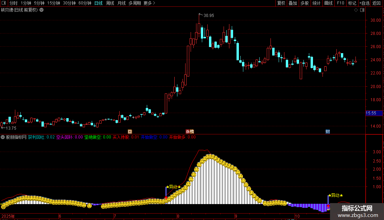Click the 标记 mark button
The image size is (384, 220).
352,3
